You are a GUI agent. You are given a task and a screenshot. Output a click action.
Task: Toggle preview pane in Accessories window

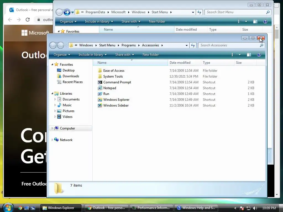pyautogui.click(x=249, y=55)
